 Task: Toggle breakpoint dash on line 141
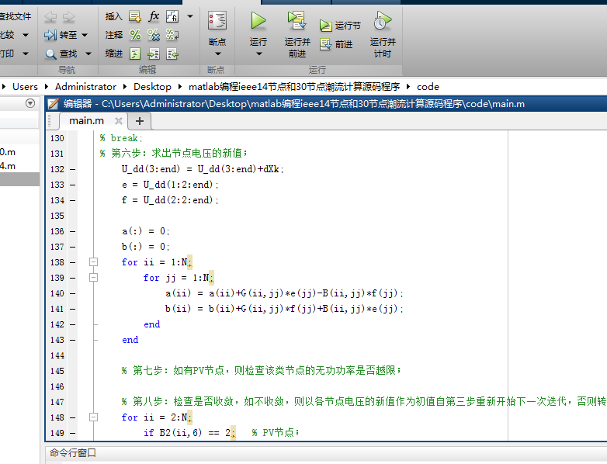pos(73,310)
